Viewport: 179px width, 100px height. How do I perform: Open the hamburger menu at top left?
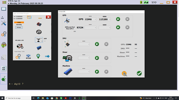[x=4, y=2]
